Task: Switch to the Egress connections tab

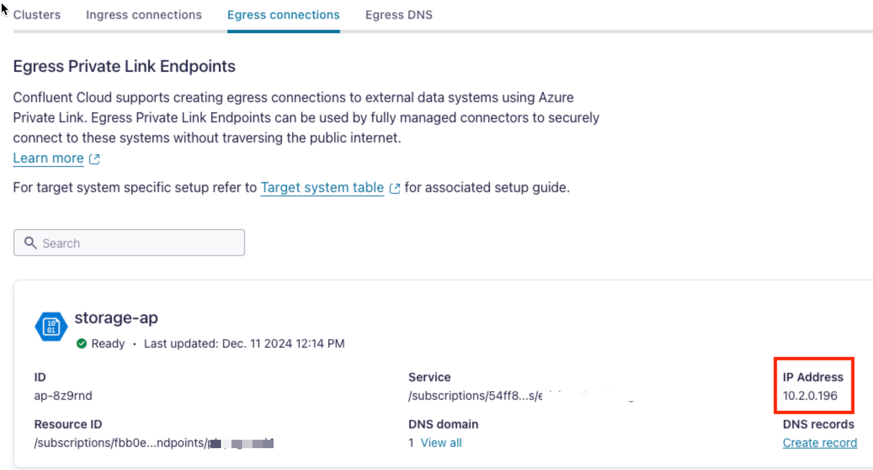Action: [x=283, y=15]
